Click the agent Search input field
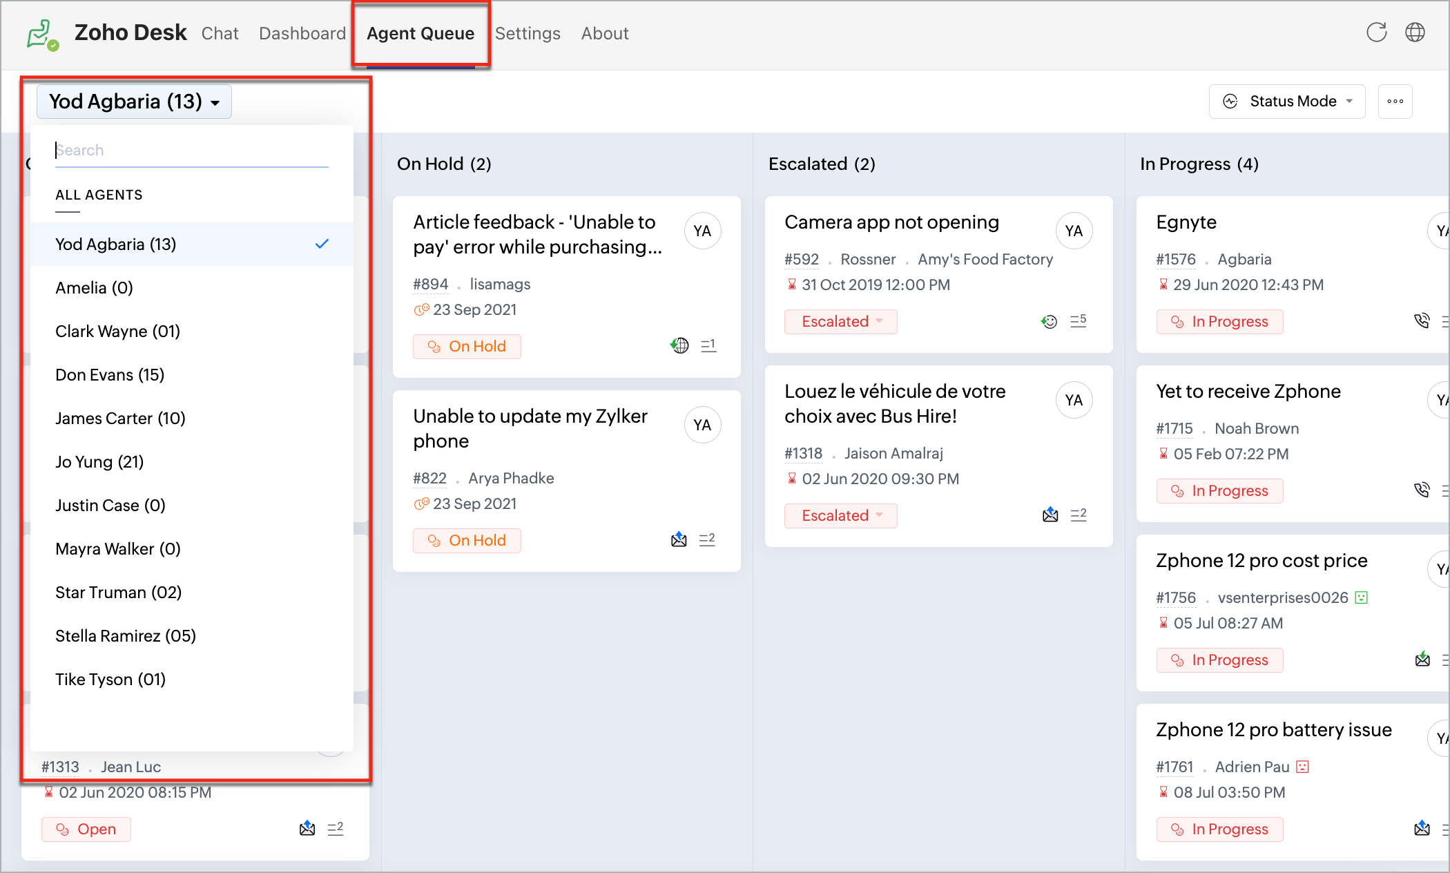Viewport: 1450px width, 873px height. [x=191, y=151]
